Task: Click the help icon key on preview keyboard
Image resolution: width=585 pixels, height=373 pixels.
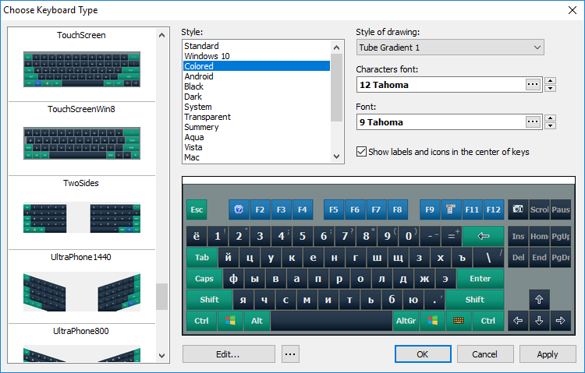Action: pyautogui.click(x=238, y=209)
